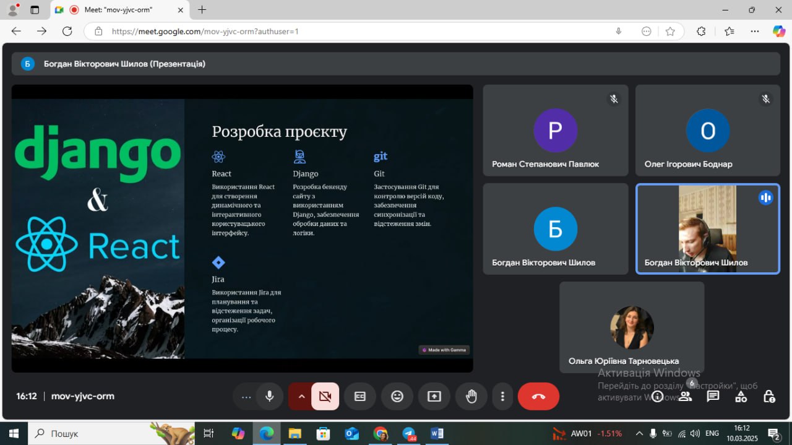Select Ольга Юріївна Тарновецька video tile

pos(632,327)
